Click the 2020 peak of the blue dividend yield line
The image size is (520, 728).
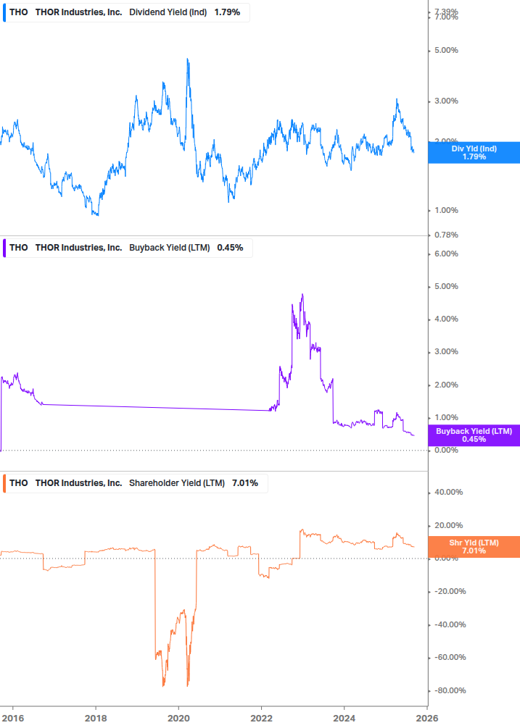tap(188, 59)
